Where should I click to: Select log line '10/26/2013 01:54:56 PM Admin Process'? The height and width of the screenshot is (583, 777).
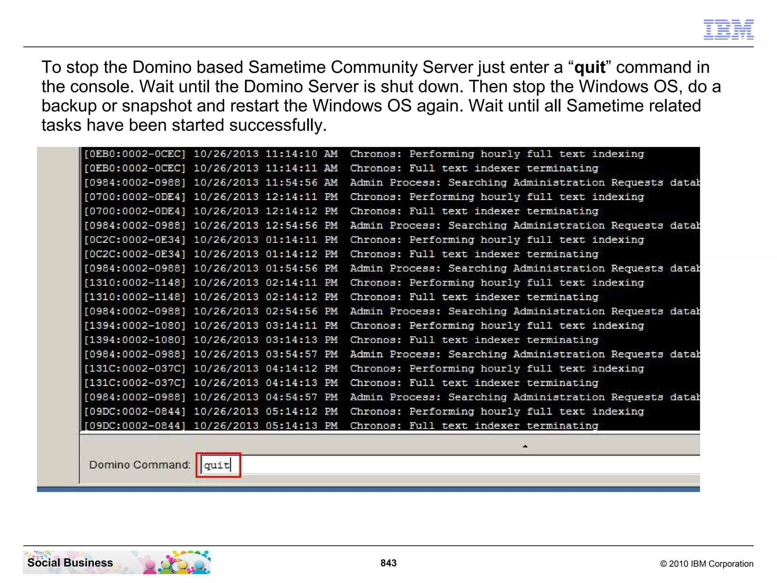(392, 268)
